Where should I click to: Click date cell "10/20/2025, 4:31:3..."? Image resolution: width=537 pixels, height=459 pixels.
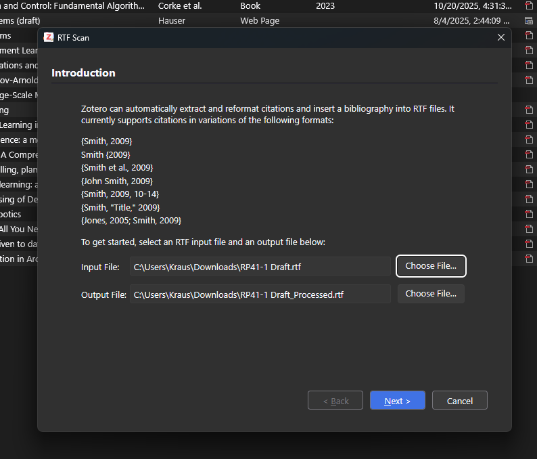point(473,6)
